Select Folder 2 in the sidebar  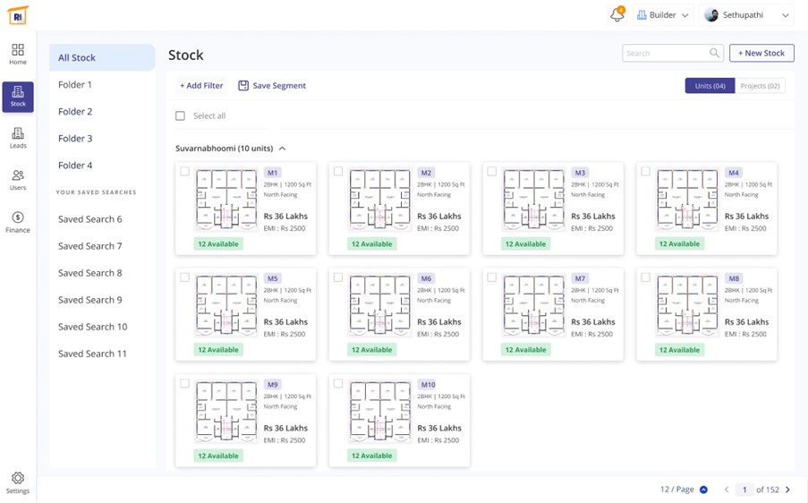point(75,112)
